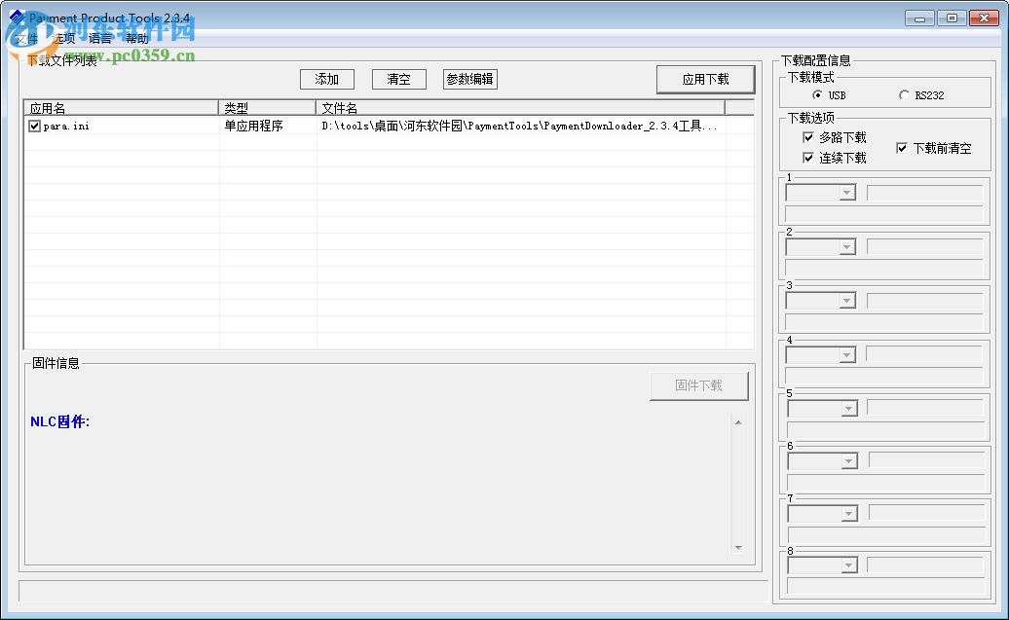Click the 添加 button to add a file
The image size is (1009, 620).
pos(326,79)
